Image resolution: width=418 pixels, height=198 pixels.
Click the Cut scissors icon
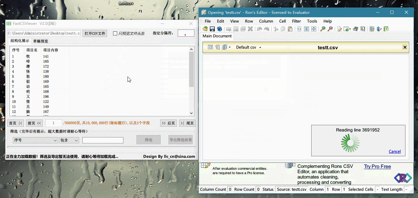[276, 29]
